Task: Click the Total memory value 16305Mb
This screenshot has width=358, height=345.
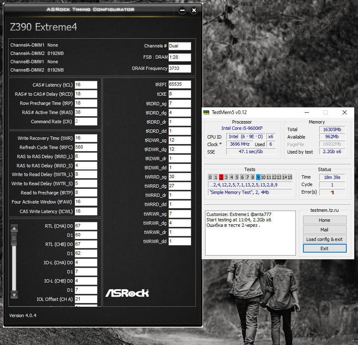Action: pos(332,129)
